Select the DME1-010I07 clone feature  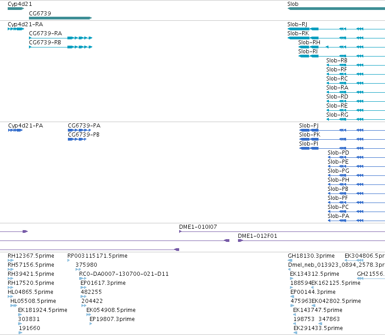pos(282,231)
